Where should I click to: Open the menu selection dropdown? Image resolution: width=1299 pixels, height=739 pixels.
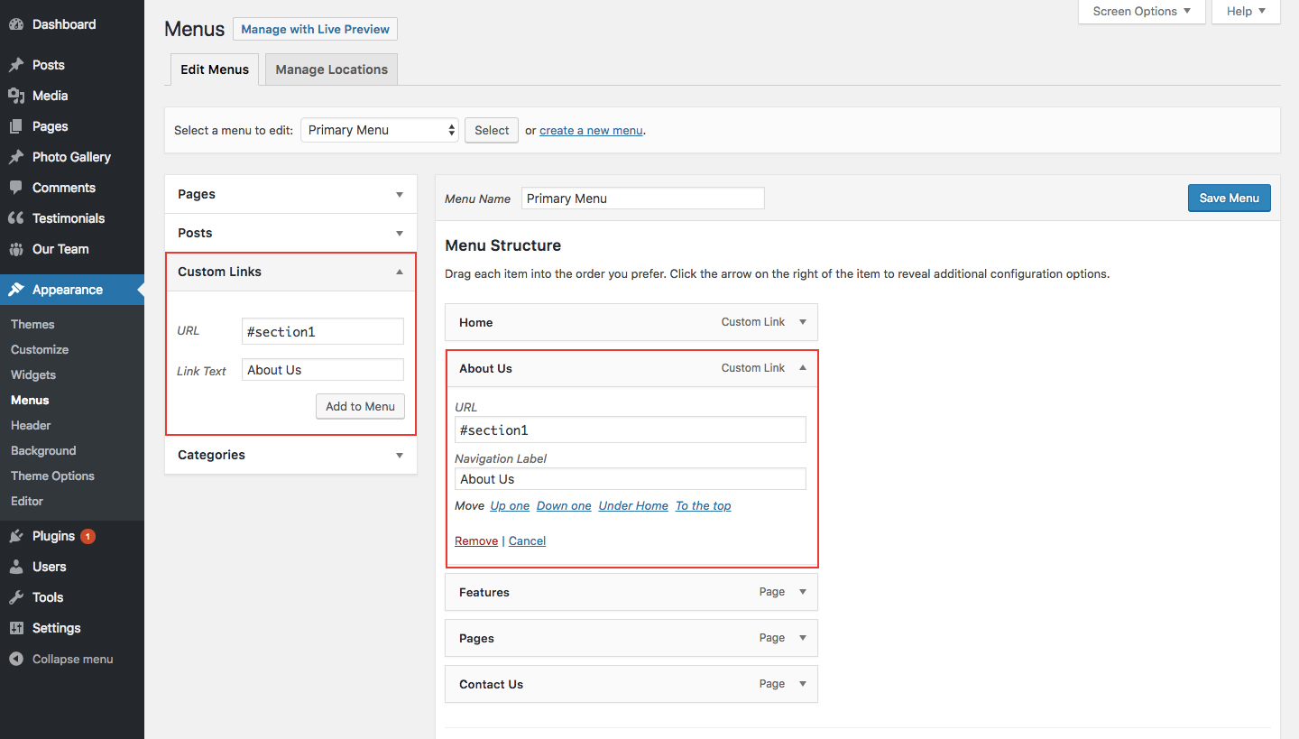380,130
